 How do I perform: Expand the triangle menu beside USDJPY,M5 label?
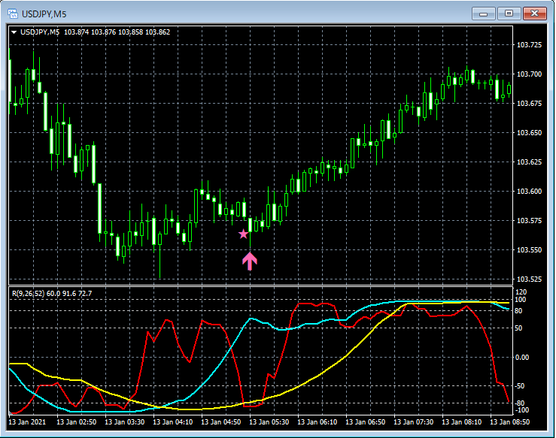tap(14, 32)
